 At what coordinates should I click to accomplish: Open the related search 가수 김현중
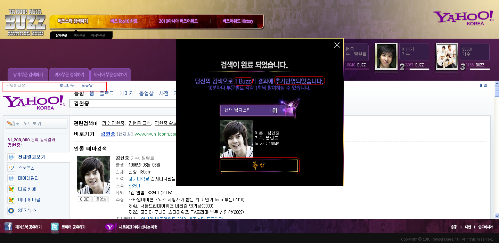point(113,123)
